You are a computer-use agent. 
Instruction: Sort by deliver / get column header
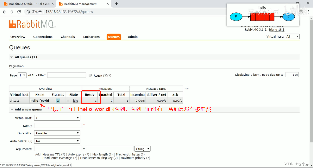pyautogui.click(x=156, y=95)
